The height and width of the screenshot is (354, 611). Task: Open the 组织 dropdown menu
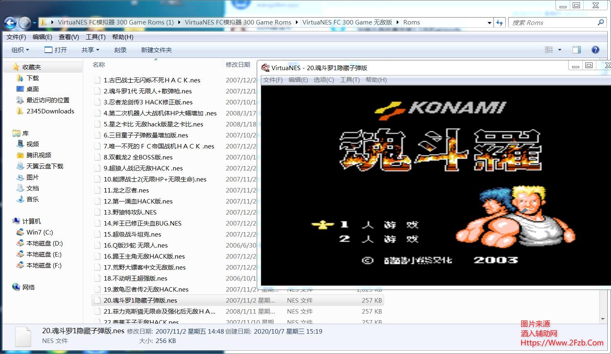tap(20, 50)
